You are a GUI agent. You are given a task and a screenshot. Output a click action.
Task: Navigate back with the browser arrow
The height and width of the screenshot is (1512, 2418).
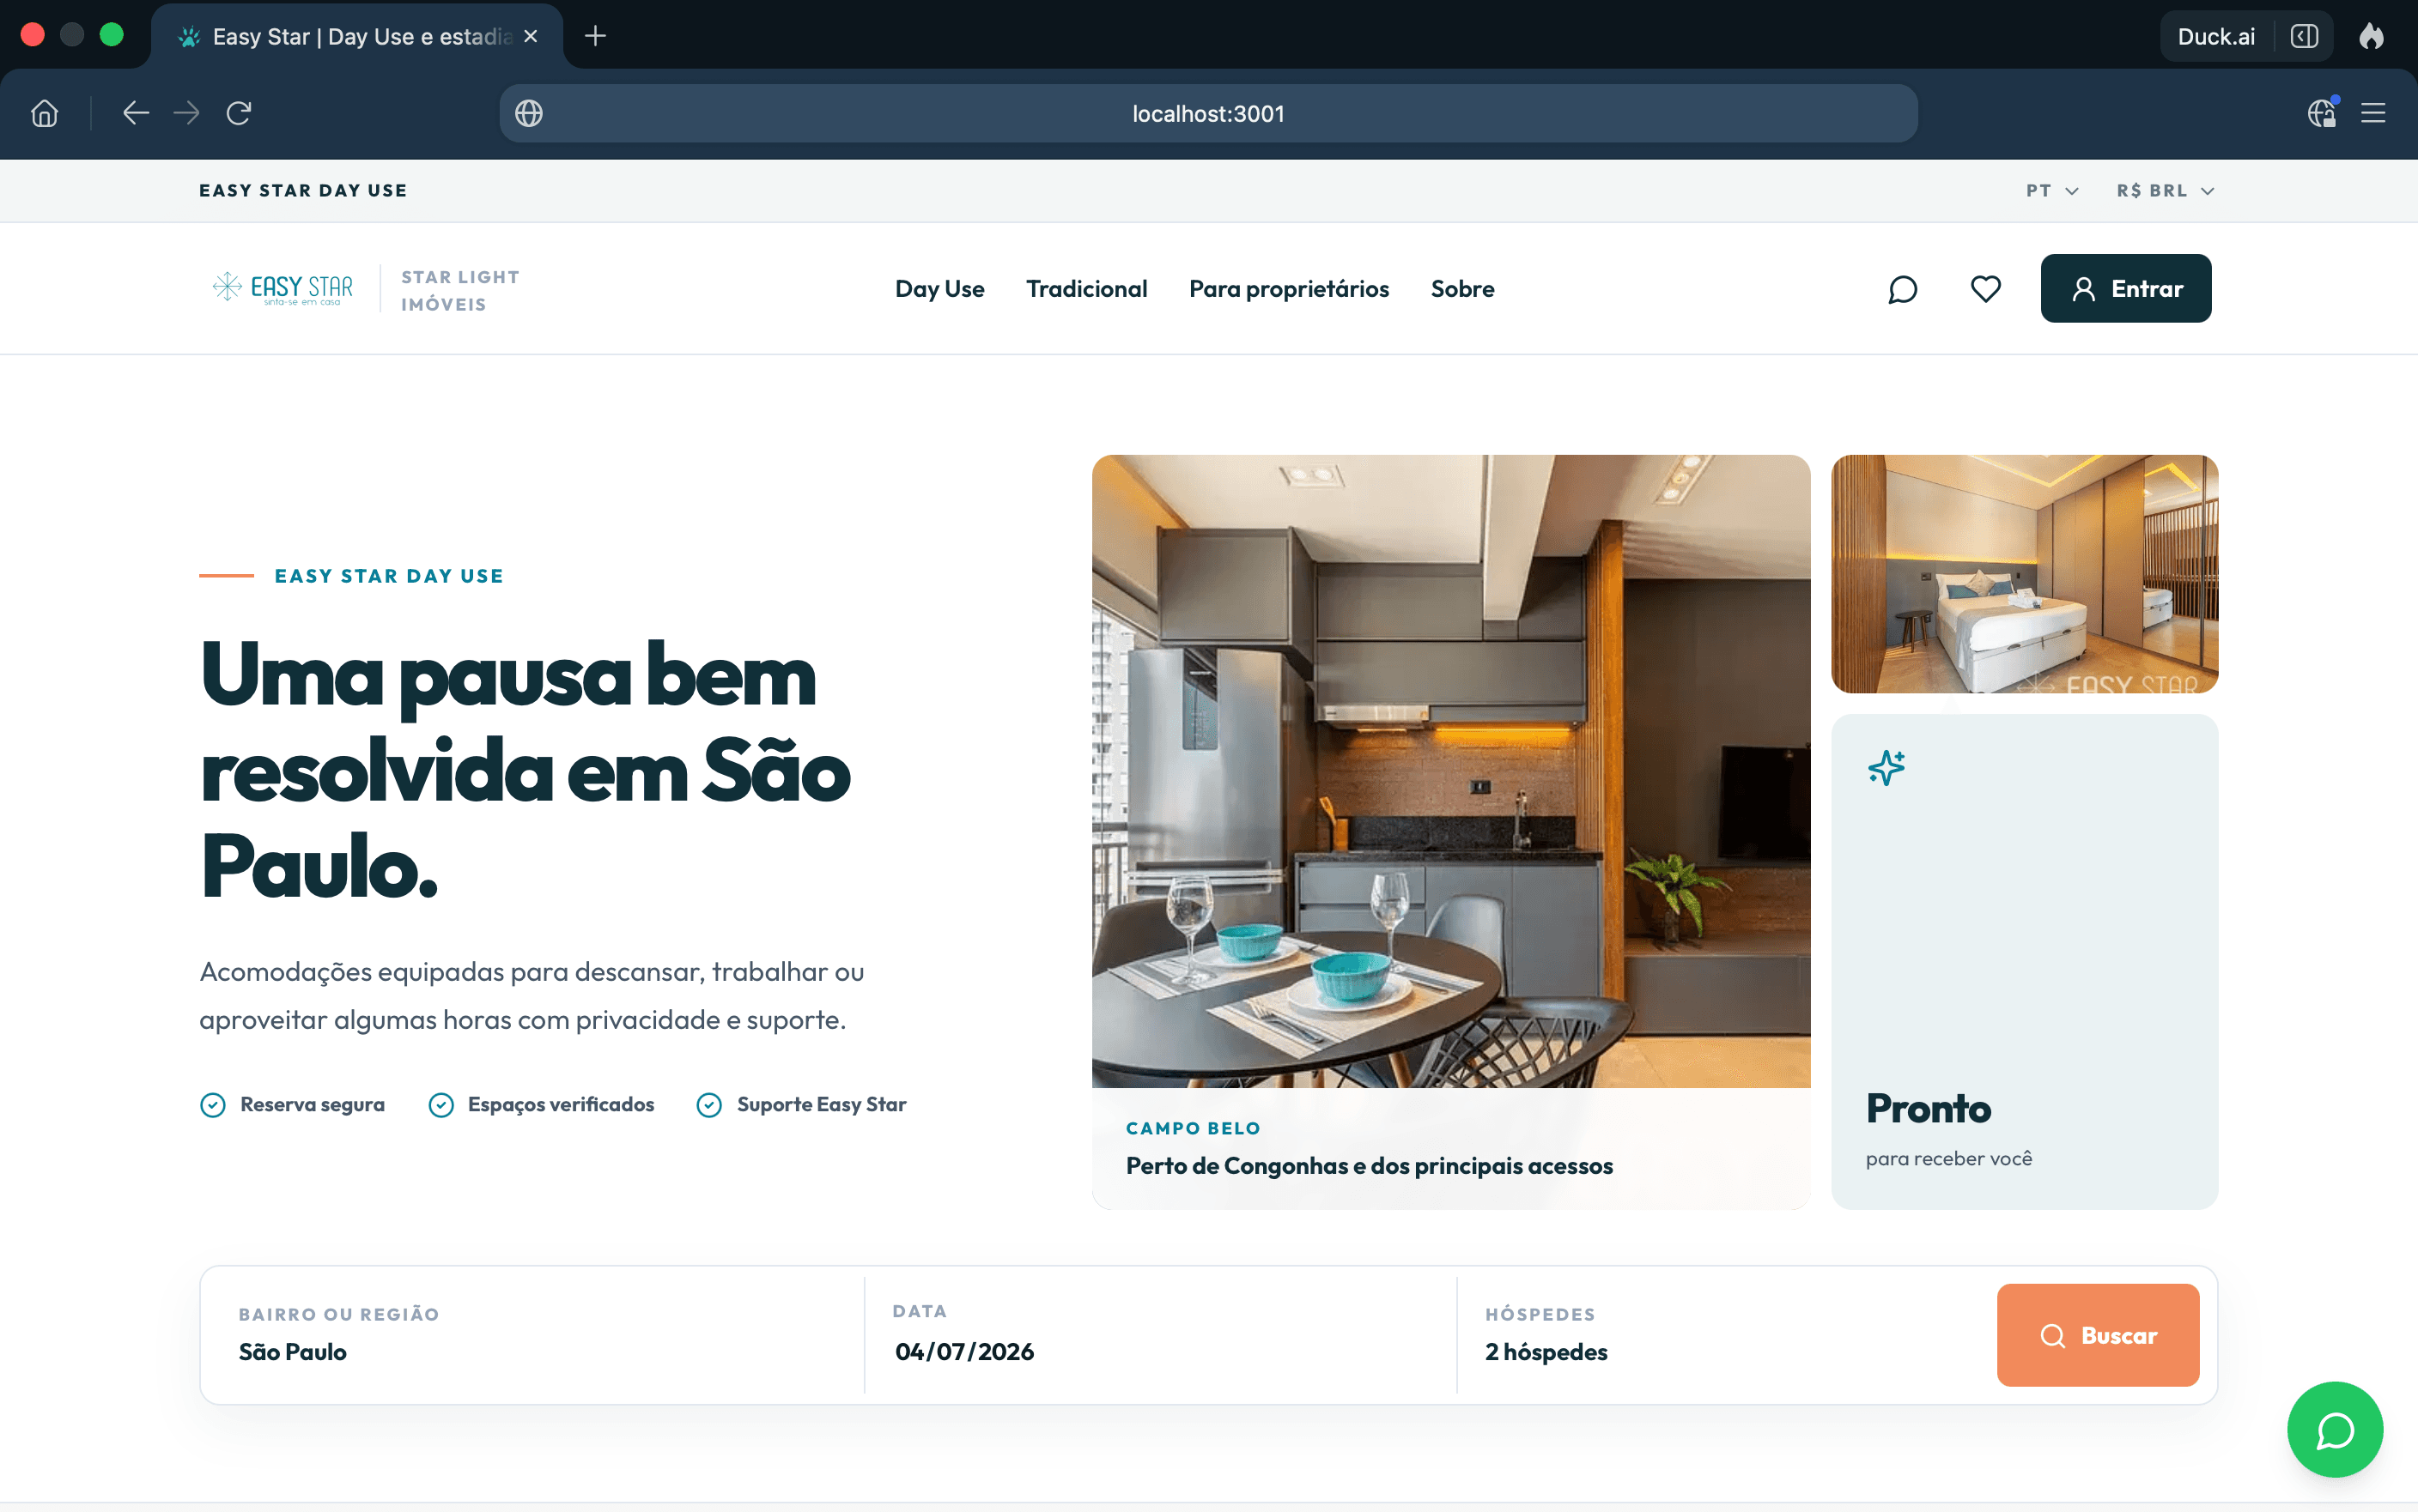[x=136, y=113]
